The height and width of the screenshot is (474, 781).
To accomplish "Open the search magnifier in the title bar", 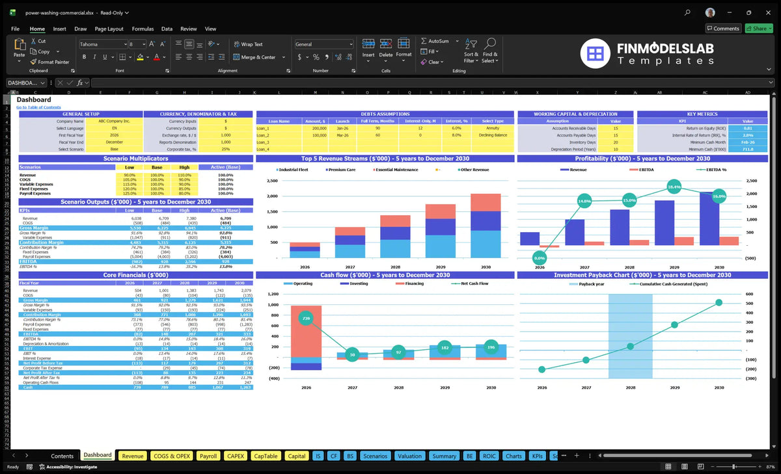I will [x=688, y=12].
